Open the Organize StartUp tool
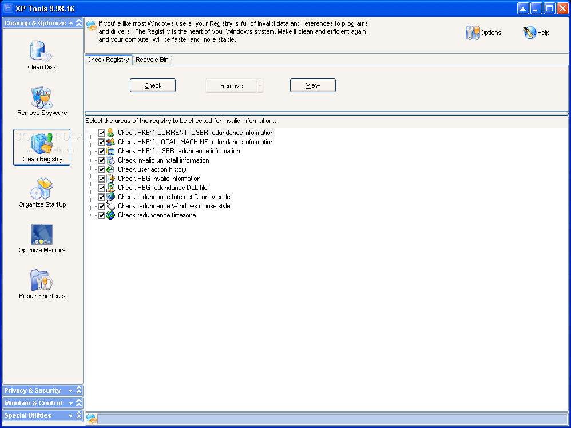 tap(42, 193)
